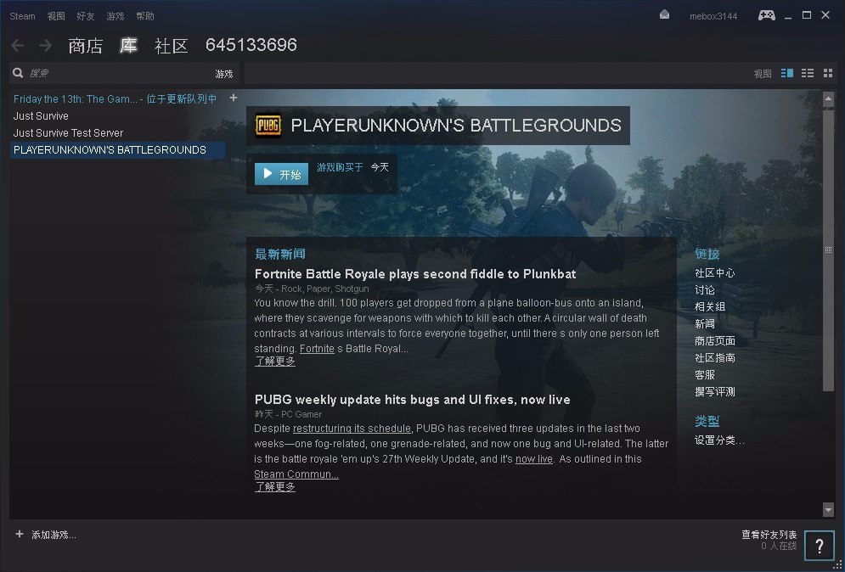This screenshot has width=845, height=572.
Task: Open 相关组 related groups link
Action: point(710,307)
